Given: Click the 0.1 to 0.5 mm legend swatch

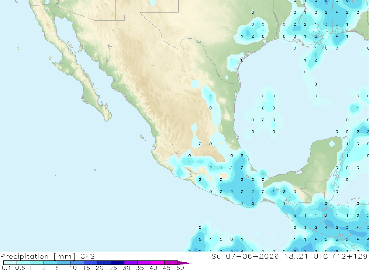Looking at the screenshot, I should point(10,263).
